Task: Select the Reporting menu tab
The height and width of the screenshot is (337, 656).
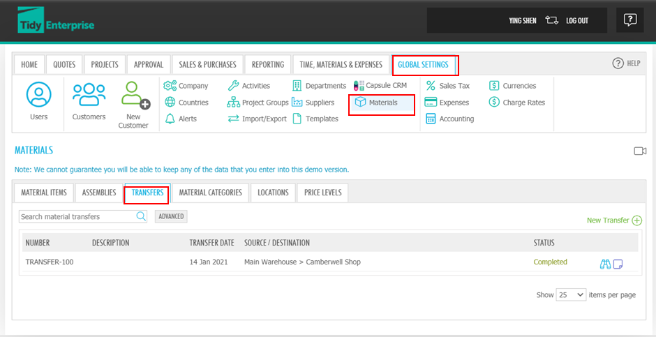Action: tap(267, 65)
